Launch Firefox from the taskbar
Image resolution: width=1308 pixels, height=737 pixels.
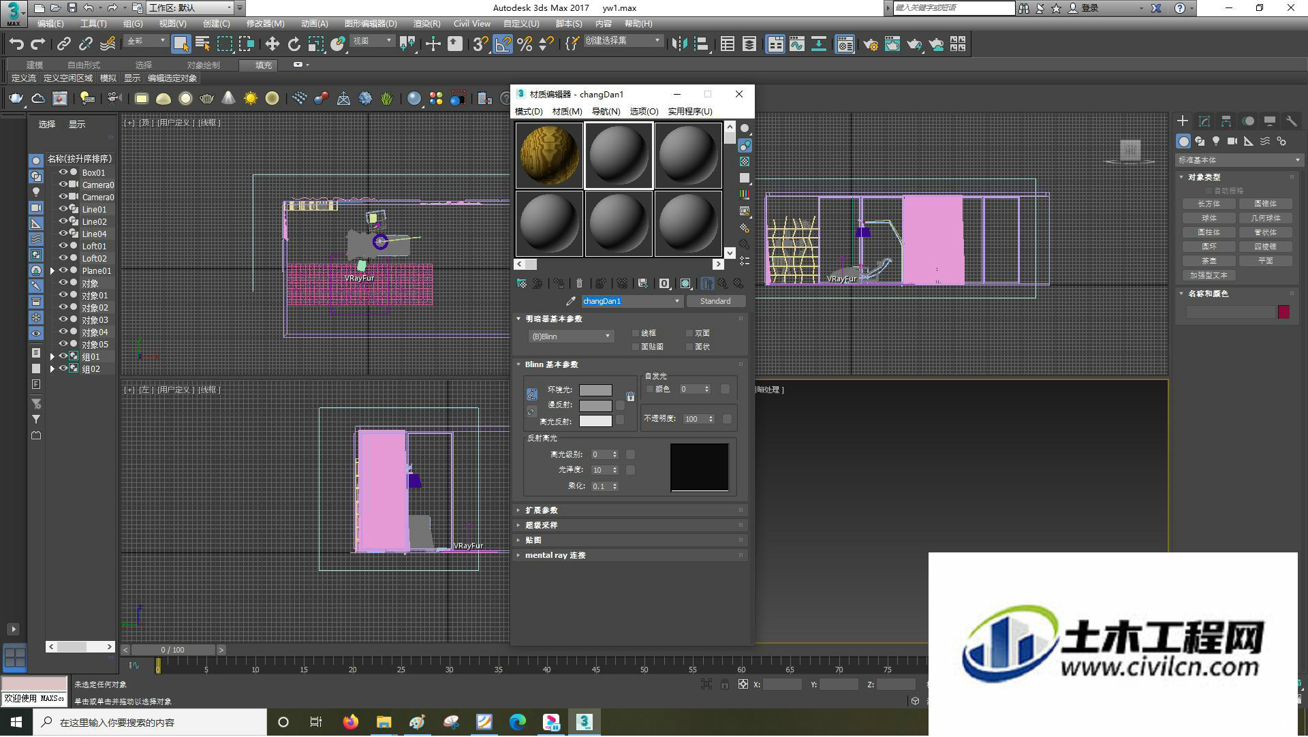coord(351,722)
